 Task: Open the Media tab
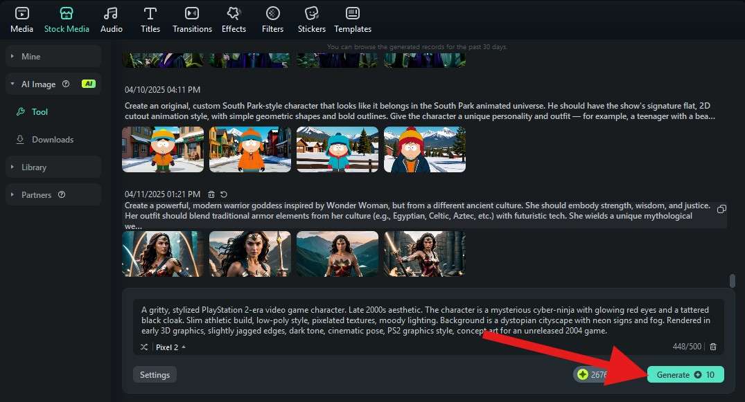click(22, 20)
